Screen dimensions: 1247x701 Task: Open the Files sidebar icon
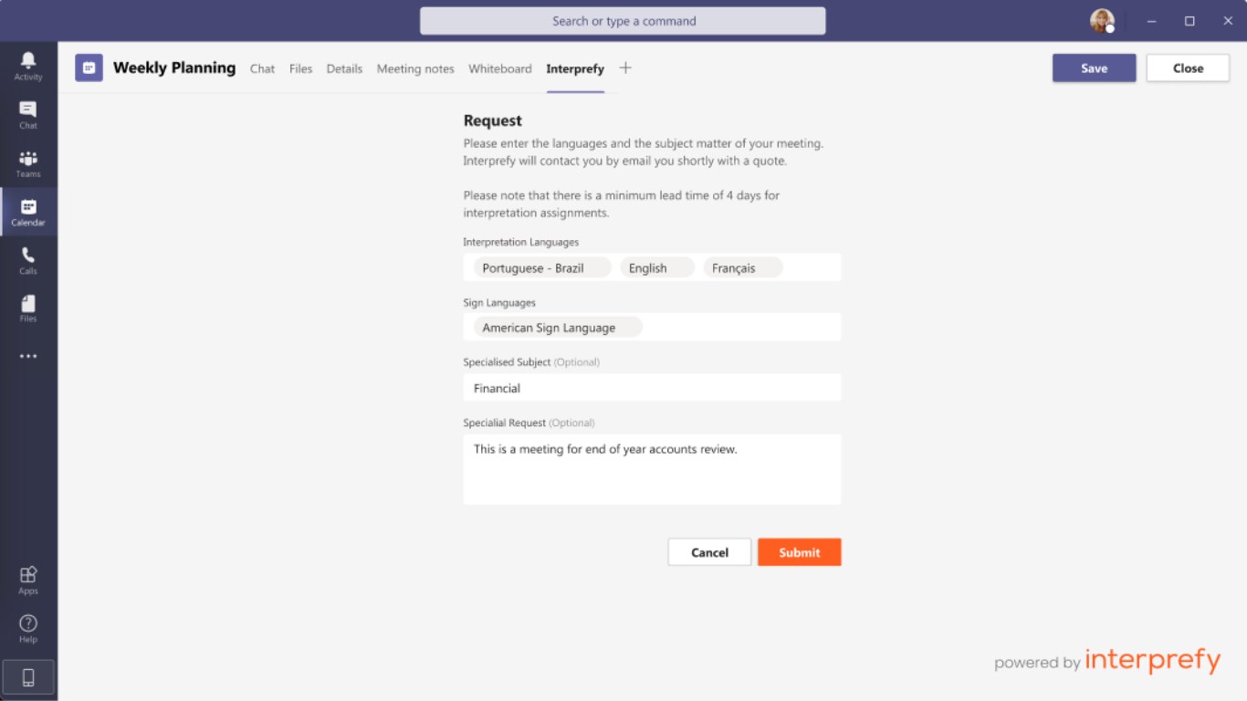click(x=28, y=308)
